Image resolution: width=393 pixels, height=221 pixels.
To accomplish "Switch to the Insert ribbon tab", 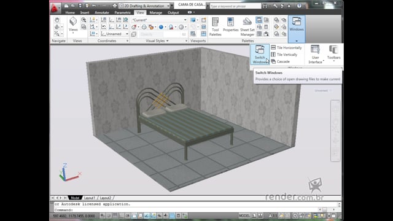I will 85,12.
